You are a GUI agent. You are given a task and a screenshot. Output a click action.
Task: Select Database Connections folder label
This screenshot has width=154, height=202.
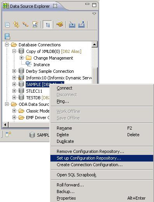pyautogui.click(x=40, y=45)
